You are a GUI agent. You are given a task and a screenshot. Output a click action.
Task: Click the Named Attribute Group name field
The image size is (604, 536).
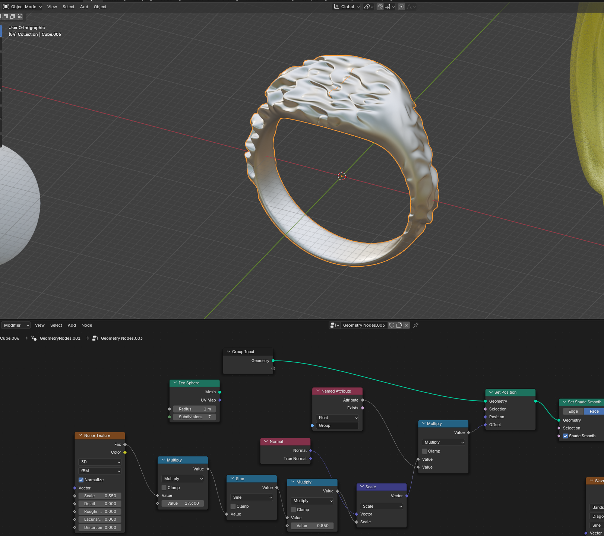click(337, 425)
